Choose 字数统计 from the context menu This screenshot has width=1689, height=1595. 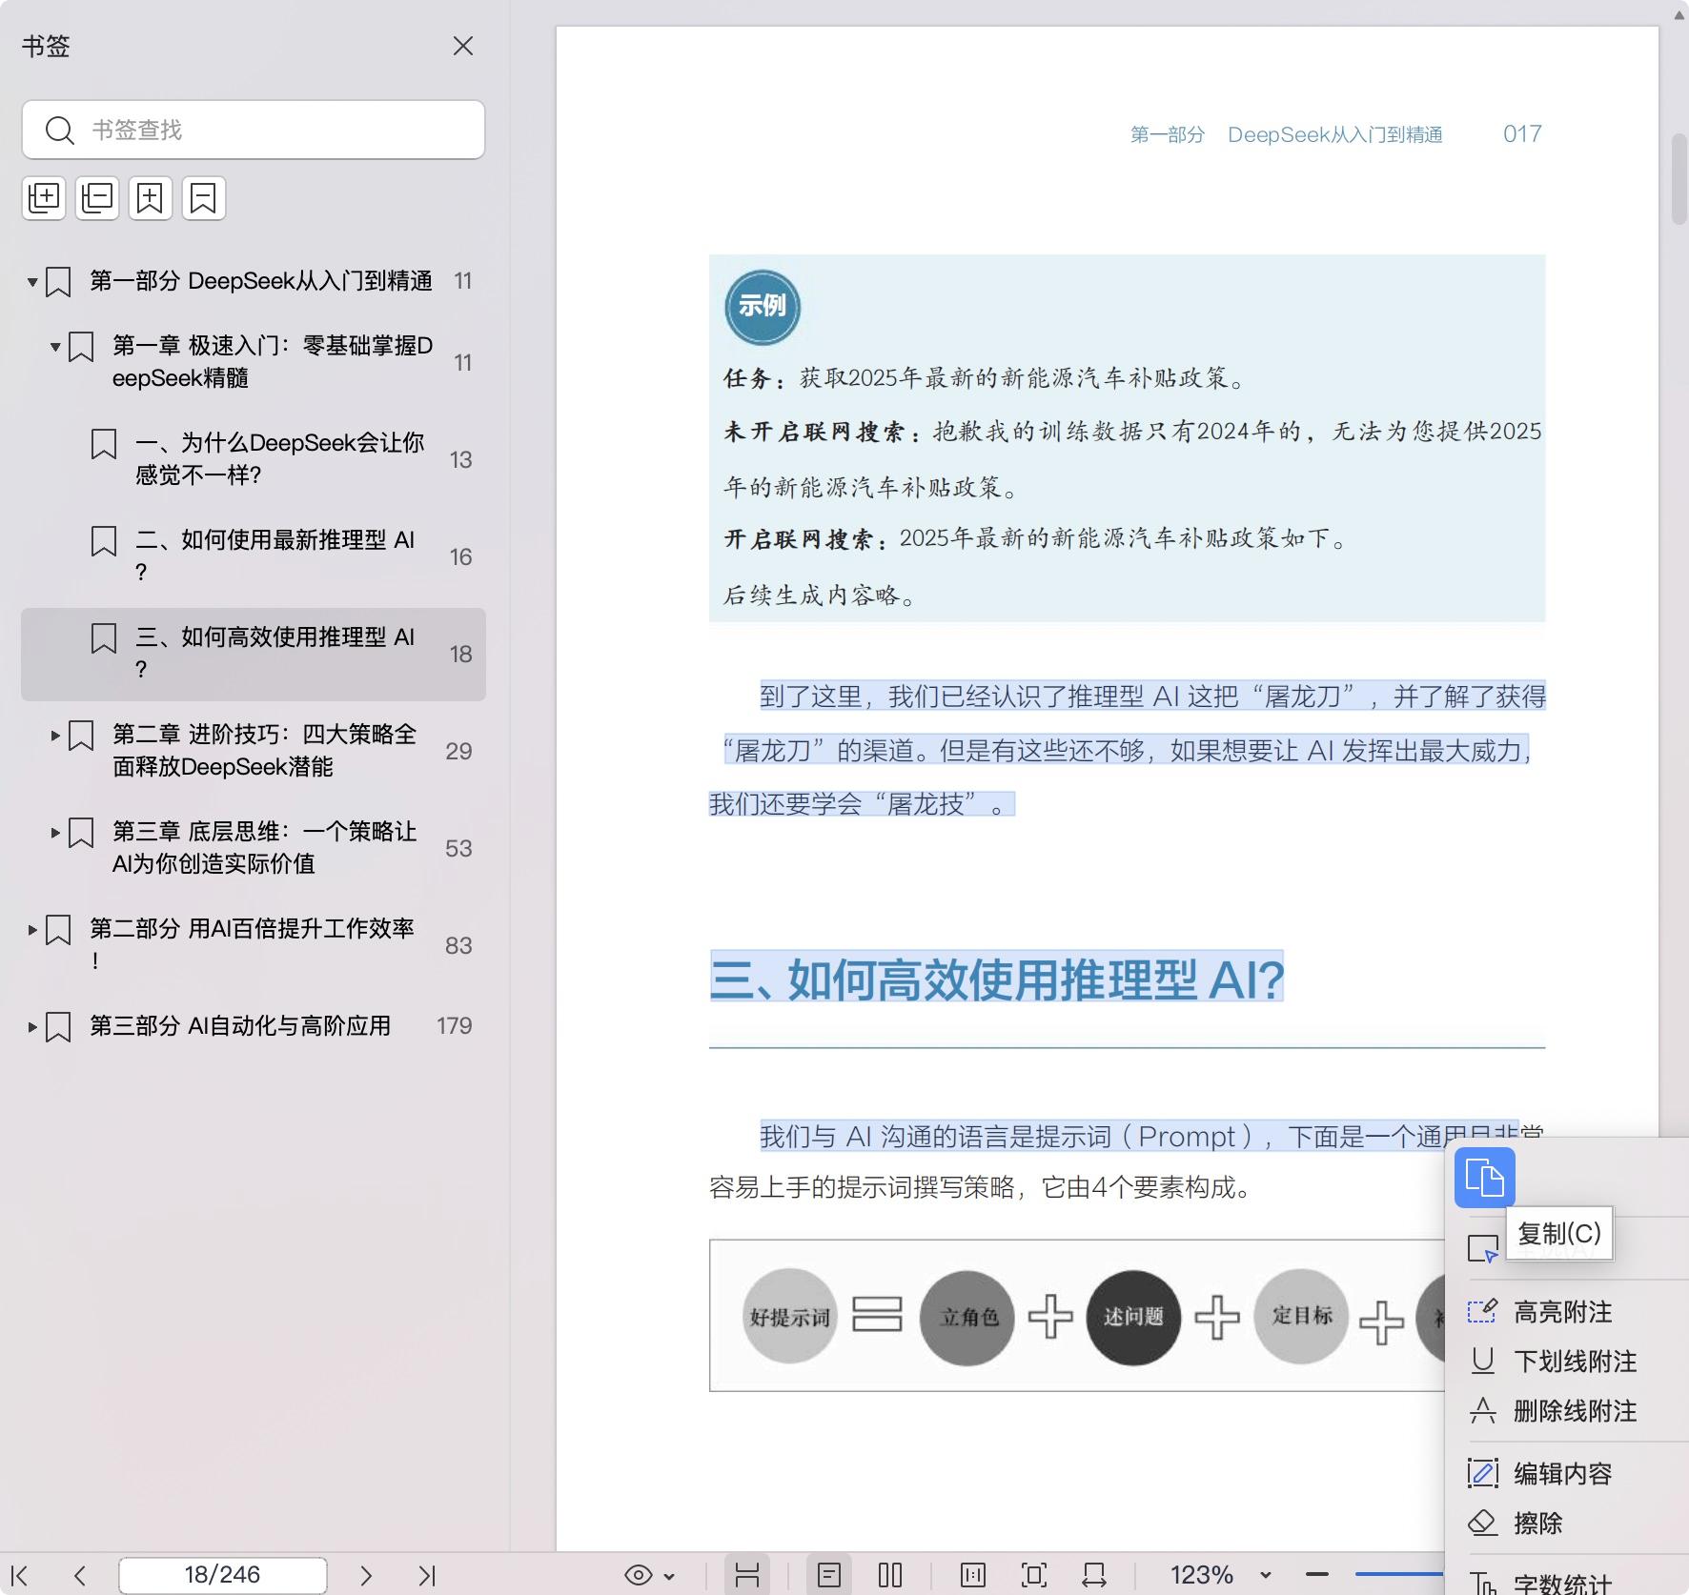click(x=1561, y=1583)
